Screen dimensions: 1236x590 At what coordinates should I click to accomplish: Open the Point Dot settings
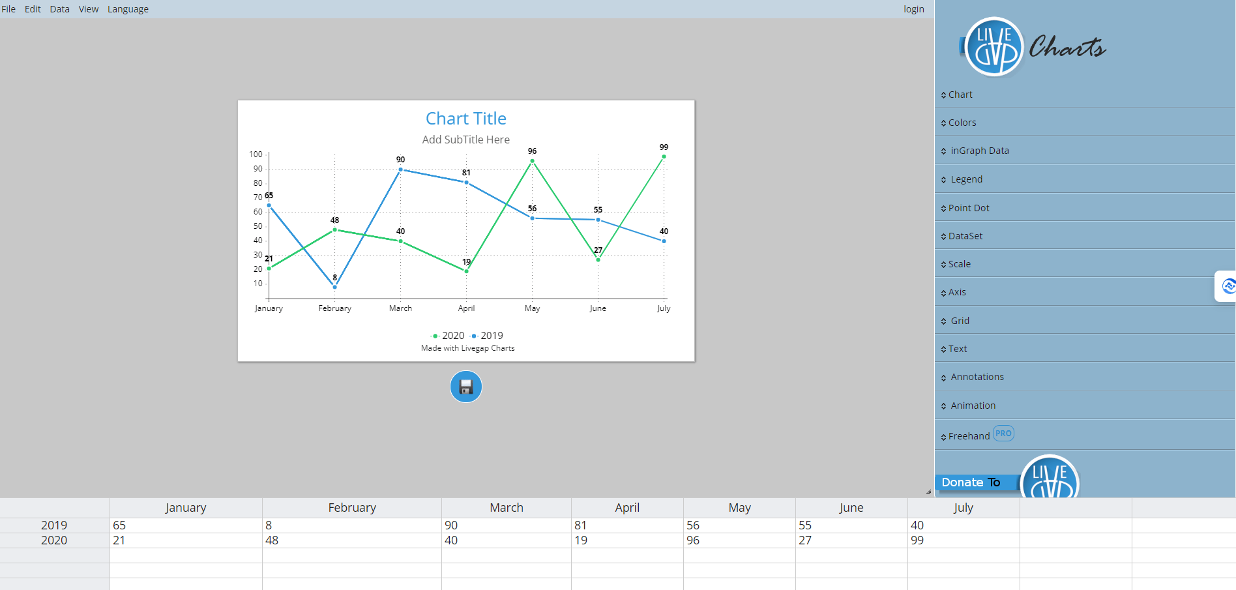tap(970, 207)
